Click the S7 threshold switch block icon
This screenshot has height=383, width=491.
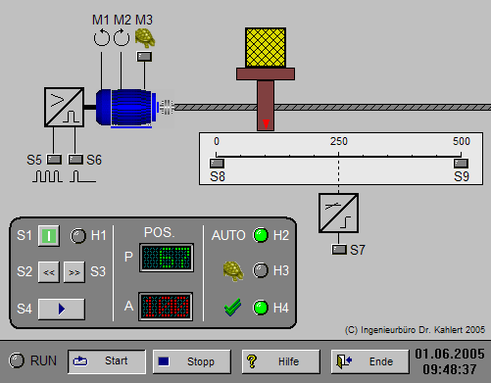338,213
